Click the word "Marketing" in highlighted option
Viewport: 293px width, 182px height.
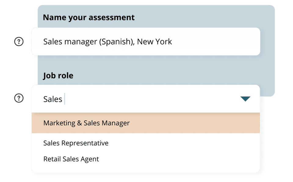click(x=59, y=123)
